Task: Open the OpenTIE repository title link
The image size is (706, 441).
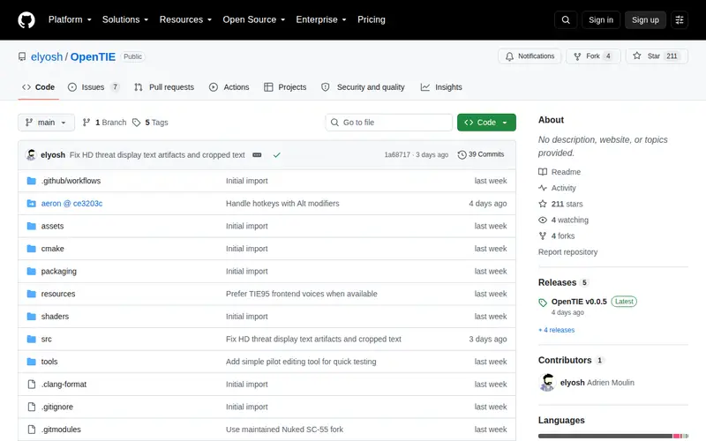Action: tap(93, 56)
